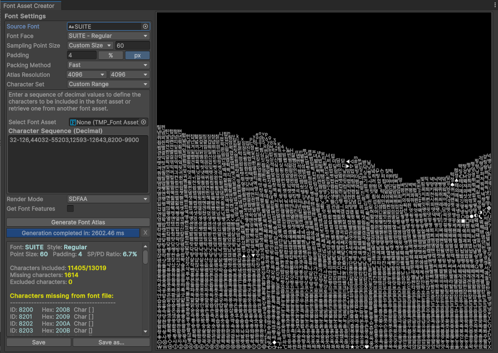Switch padding unit to percent
The image size is (498, 353).
(111, 55)
